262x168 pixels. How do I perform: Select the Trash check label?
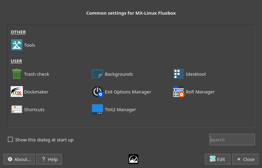tap(37, 74)
